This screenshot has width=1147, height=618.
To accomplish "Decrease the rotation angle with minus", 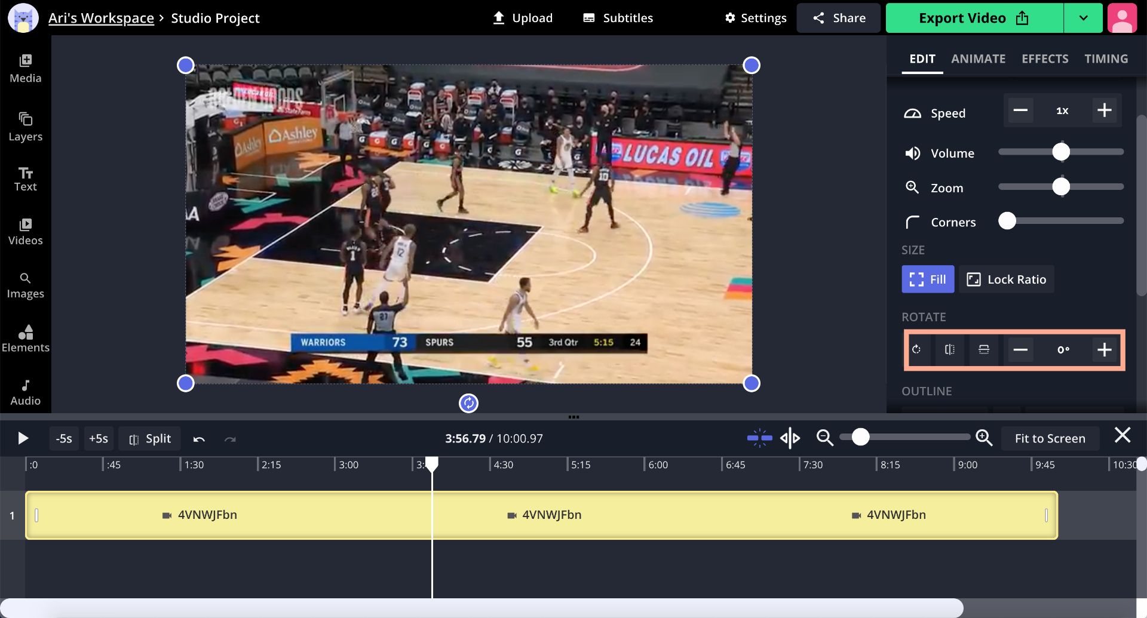I will click(x=1020, y=350).
